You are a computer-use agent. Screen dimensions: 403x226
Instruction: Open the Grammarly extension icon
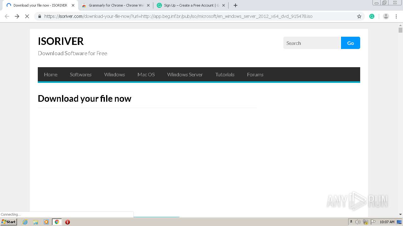coord(372,16)
